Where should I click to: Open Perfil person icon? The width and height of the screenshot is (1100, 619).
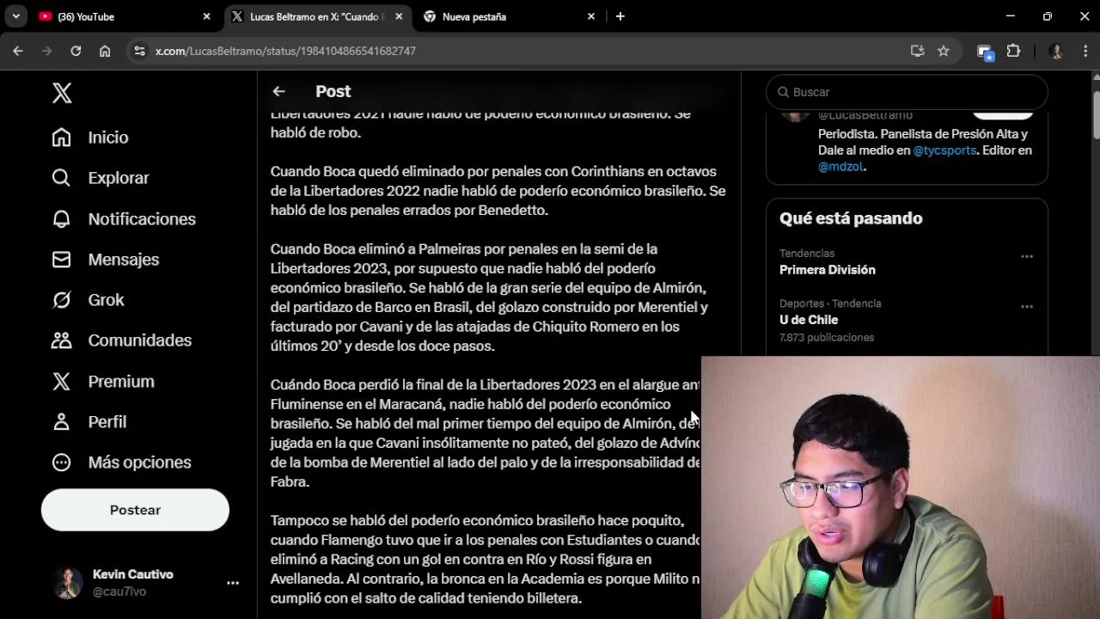(x=61, y=421)
